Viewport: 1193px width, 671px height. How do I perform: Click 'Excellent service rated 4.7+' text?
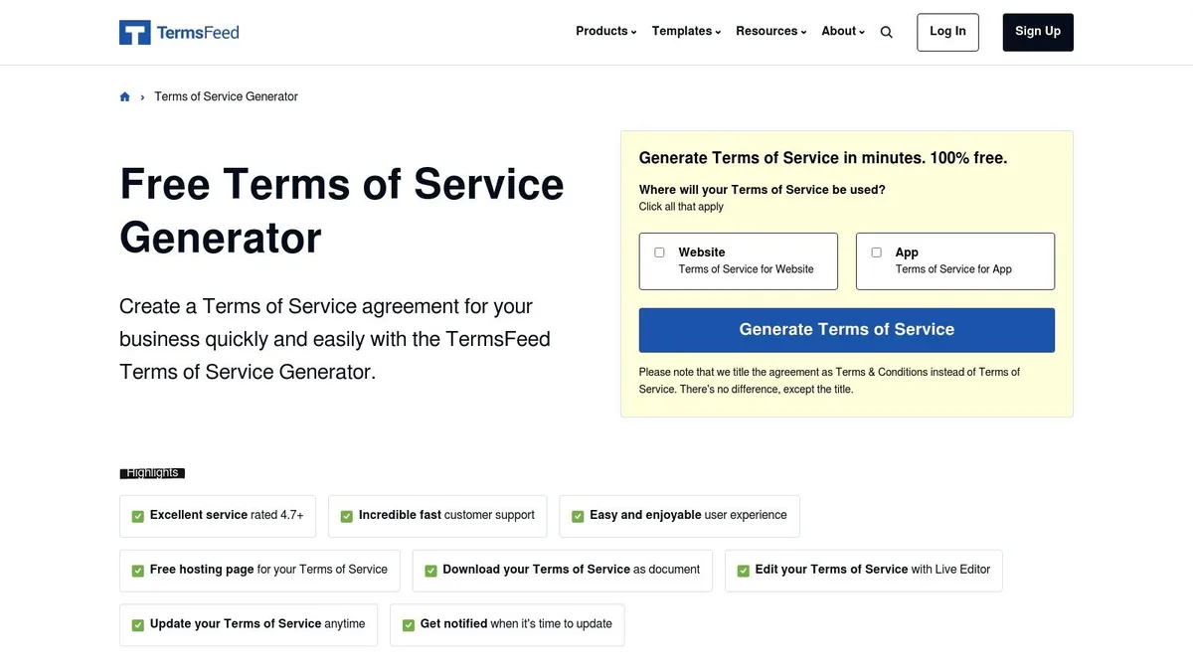227,515
